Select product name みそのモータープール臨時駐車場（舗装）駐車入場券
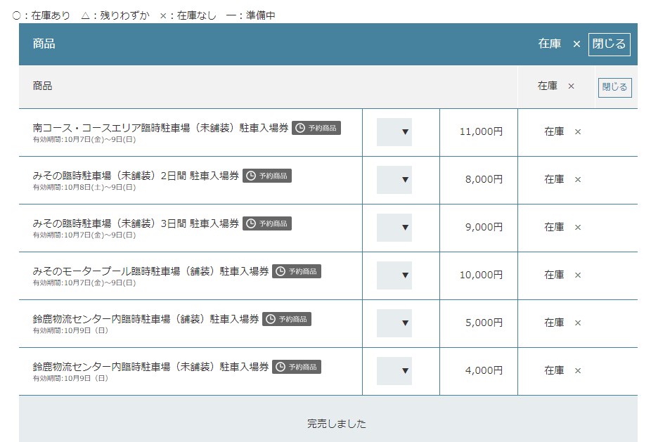Screen dimensions: 651x442 [150, 271]
